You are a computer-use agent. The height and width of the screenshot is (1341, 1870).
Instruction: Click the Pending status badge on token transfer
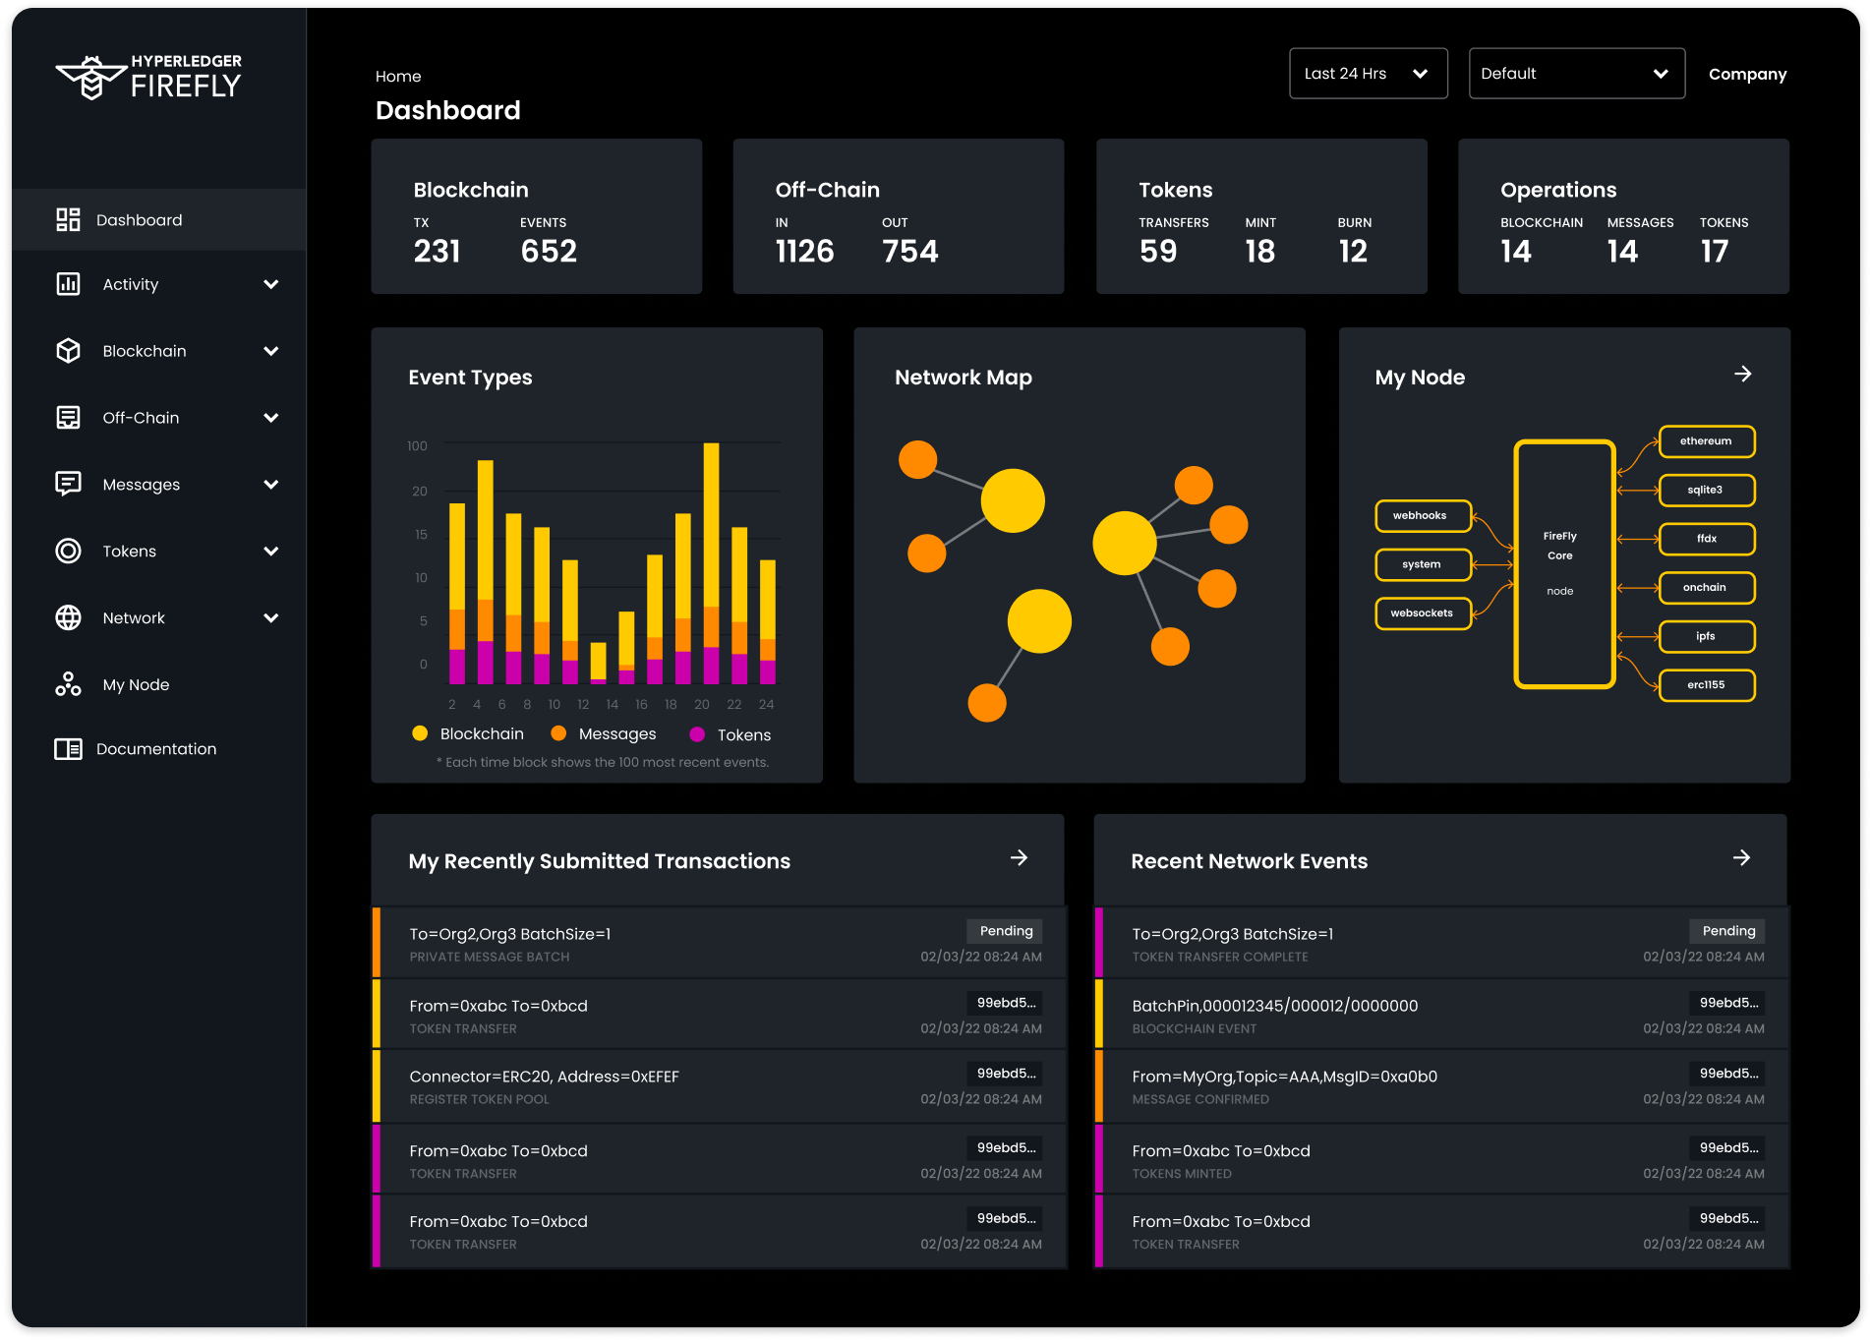point(1727,931)
